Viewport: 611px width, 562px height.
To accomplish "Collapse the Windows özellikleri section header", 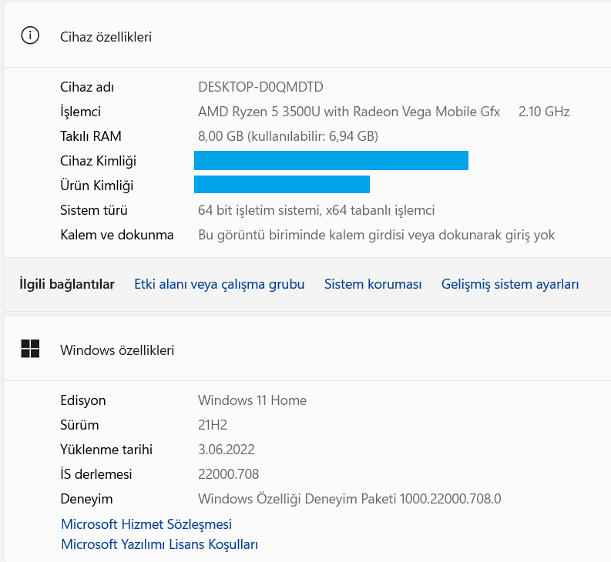I will pyautogui.click(x=308, y=350).
